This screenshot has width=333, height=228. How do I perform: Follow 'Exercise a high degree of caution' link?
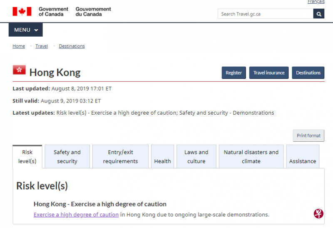coord(76,215)
